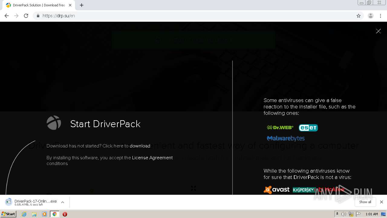The height and width of the screenshot is (218, 387).
Task: Go back to the previous page
Action: tap(7, 16)
